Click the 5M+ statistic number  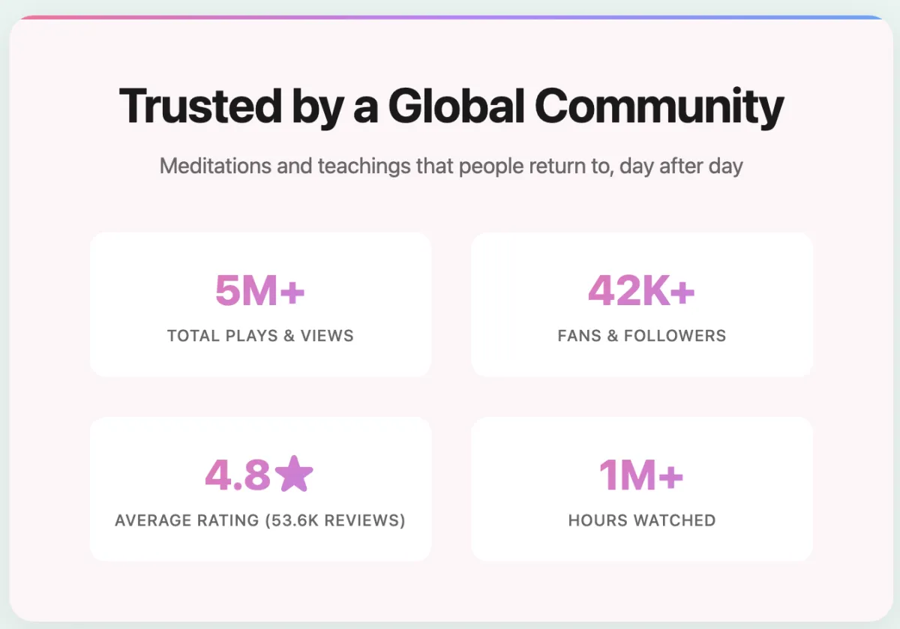(259, 291)
